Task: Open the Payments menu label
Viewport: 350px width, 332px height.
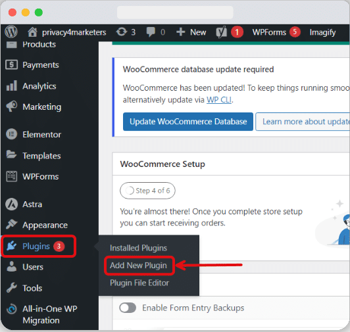Action: click(41, 65)
